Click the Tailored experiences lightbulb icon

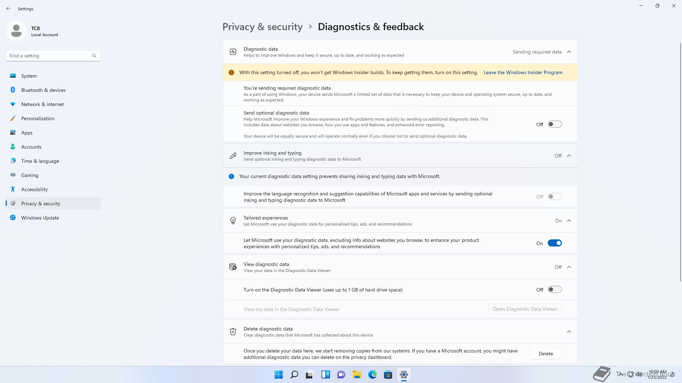point(233,221)
